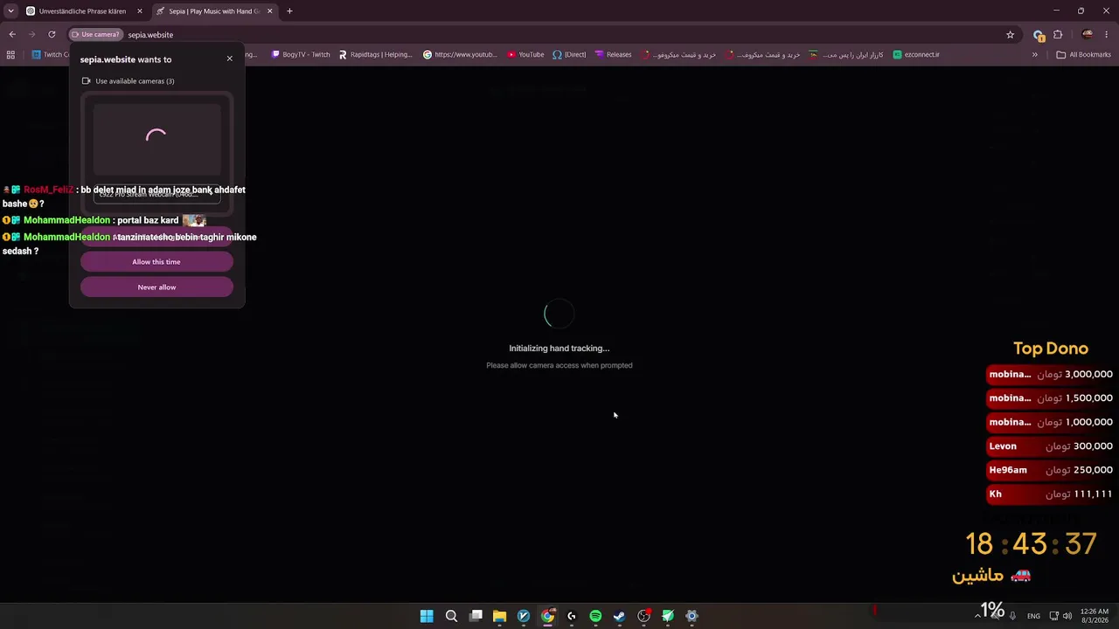Open a new browser tab
Image resolution: width=1119 pixels, height=629 pixels.
coord(289,11)
